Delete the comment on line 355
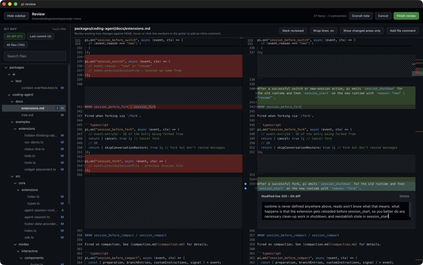The image size is (423, 265). pos(404,196)
